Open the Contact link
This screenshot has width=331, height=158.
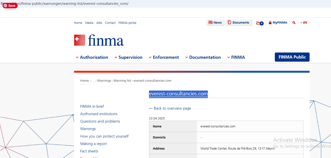pos(110,23)
